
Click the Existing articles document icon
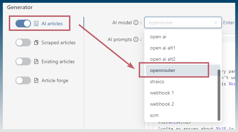pos(36,61)
